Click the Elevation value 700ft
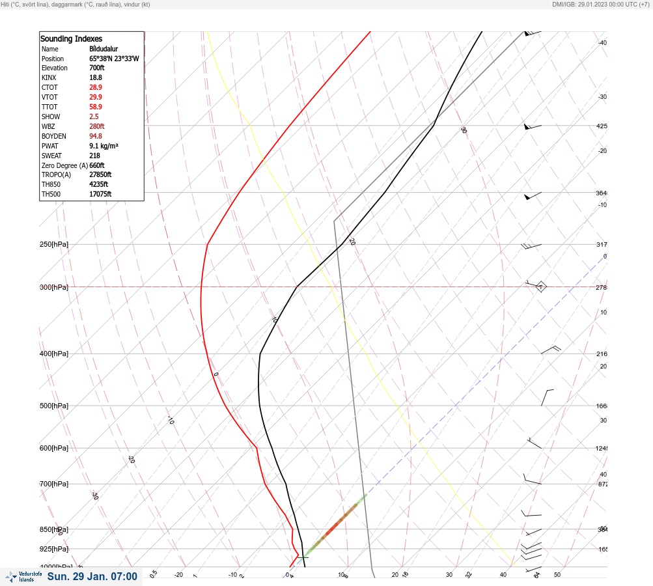Image resolution: width=653 pixels, height=586 pixels. tap(96, 68)
